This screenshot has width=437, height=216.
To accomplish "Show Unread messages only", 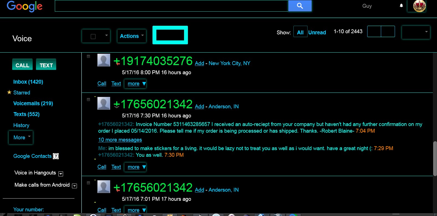I will [317, 32].
